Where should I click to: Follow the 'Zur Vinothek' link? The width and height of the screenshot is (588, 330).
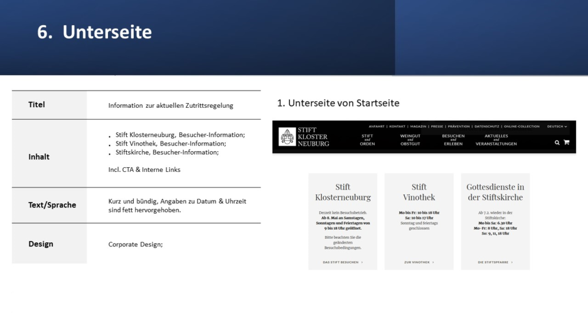click(419, 262)
